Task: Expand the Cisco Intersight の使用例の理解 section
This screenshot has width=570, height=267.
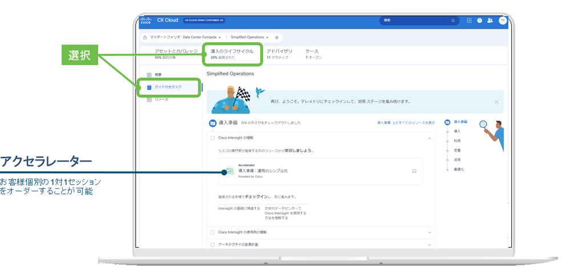Action: click(x=429, y=233)
